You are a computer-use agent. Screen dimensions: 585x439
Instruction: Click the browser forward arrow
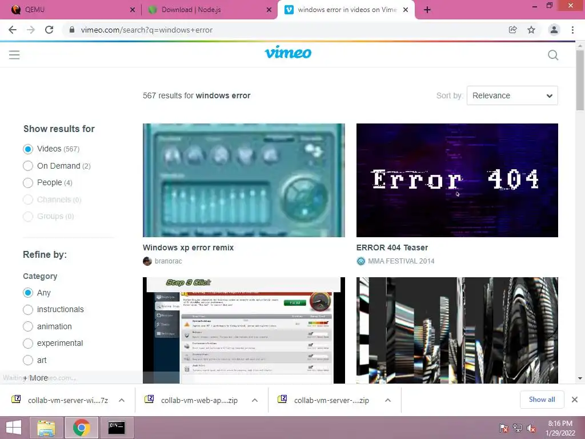point(31,30)
